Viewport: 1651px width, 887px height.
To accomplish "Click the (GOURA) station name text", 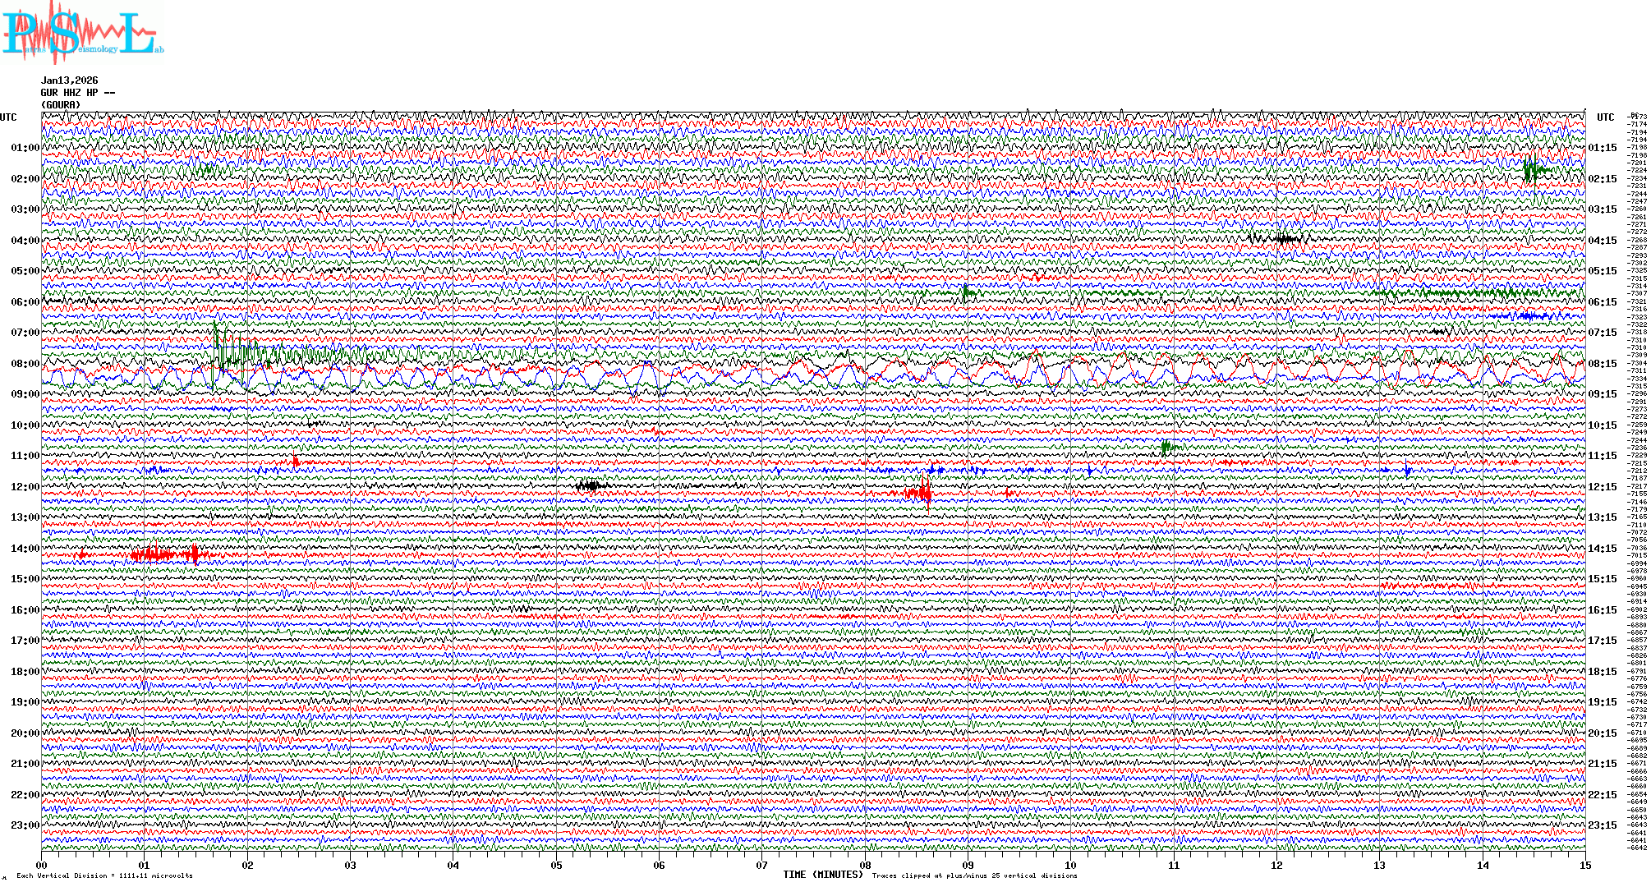I will click(x=61, y=105).
